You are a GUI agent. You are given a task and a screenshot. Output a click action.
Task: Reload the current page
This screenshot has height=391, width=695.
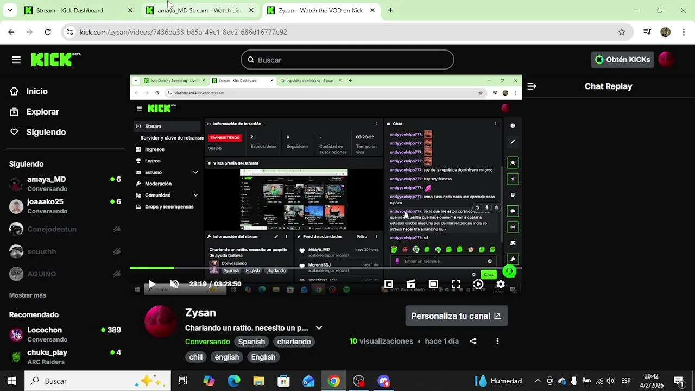click(48, 32)
